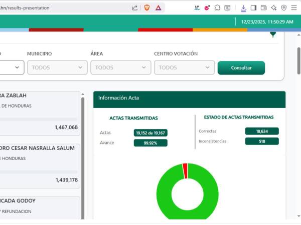Click the Brave Rewards triangle icon
Screen dimensions: 301x225
pos(158,8)
